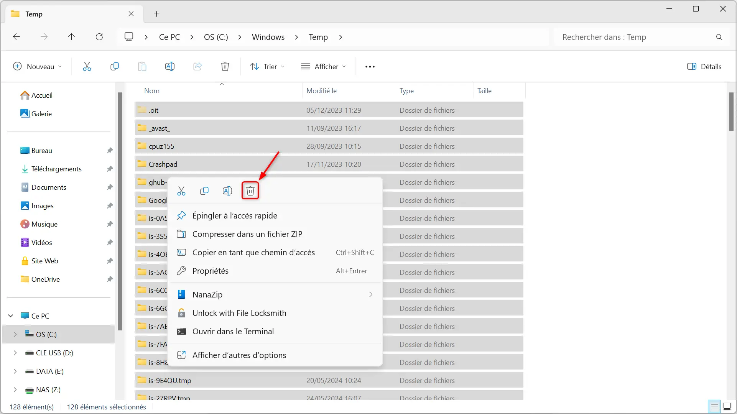The height and width of the screenshot is (414, 737).
Task: Click the Delete trash icon in the toolbar
Action: pyautogui.click(x=225, y=66)
